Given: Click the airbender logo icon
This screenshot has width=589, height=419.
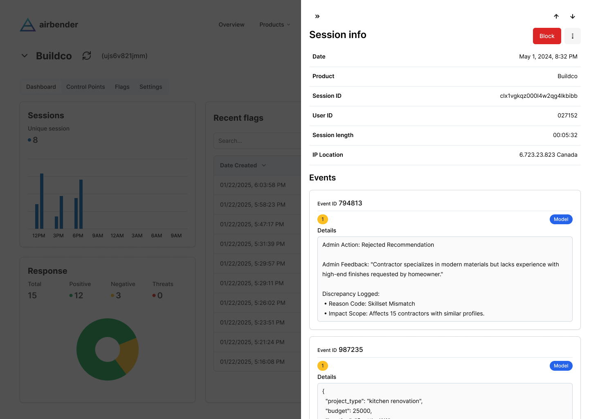Looking at the screenshot, I should tap(28, 25).
